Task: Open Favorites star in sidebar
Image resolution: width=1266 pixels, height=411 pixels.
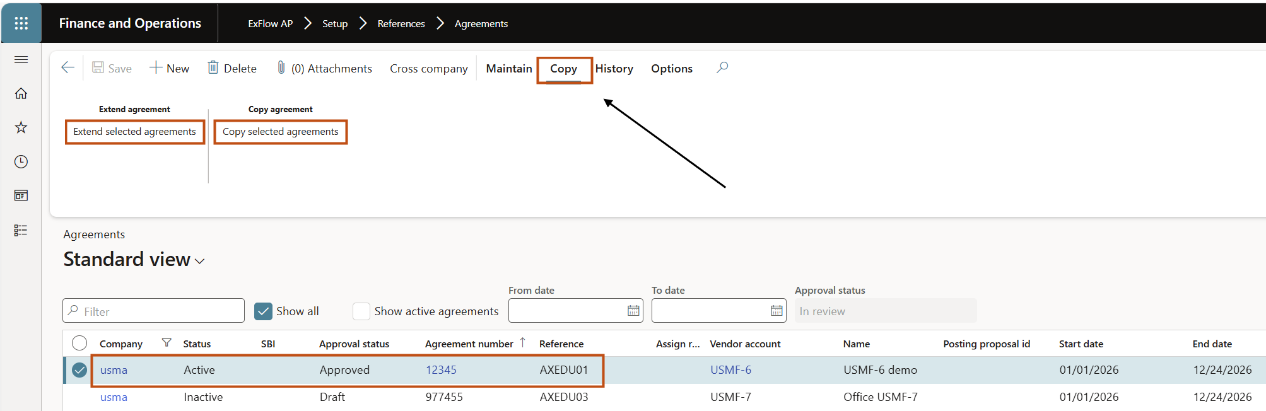Action: (21, 127)
